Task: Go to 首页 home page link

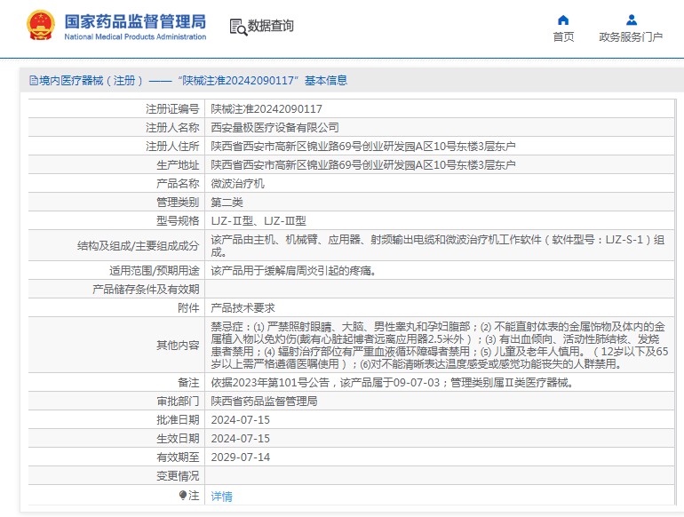Action: 563,37
